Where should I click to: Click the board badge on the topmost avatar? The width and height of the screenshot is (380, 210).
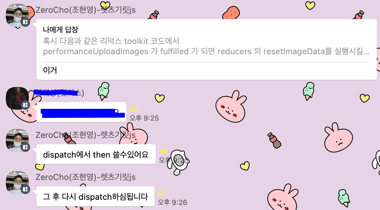click(25, 22)
